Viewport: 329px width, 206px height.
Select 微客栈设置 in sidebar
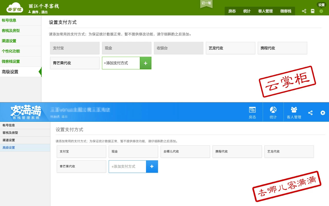click(x=21, y=62)
